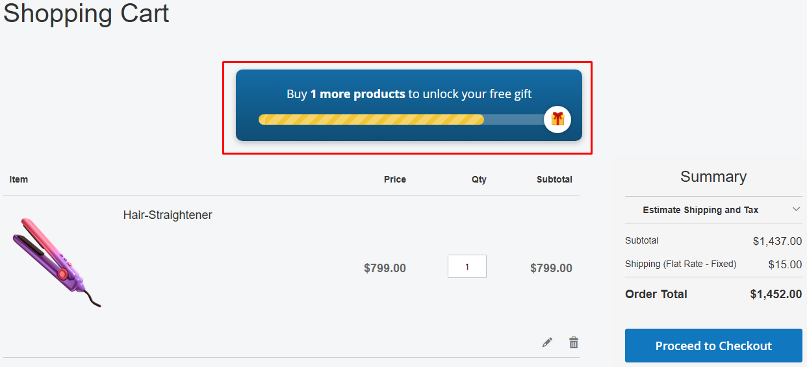Click the Subtotal column header in cart table
Image resolution: width=807 pixels, height=367 pixels.
pos(554,179)
